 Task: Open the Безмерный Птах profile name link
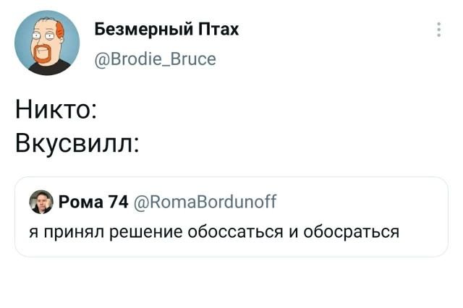[x=166, y=29]
